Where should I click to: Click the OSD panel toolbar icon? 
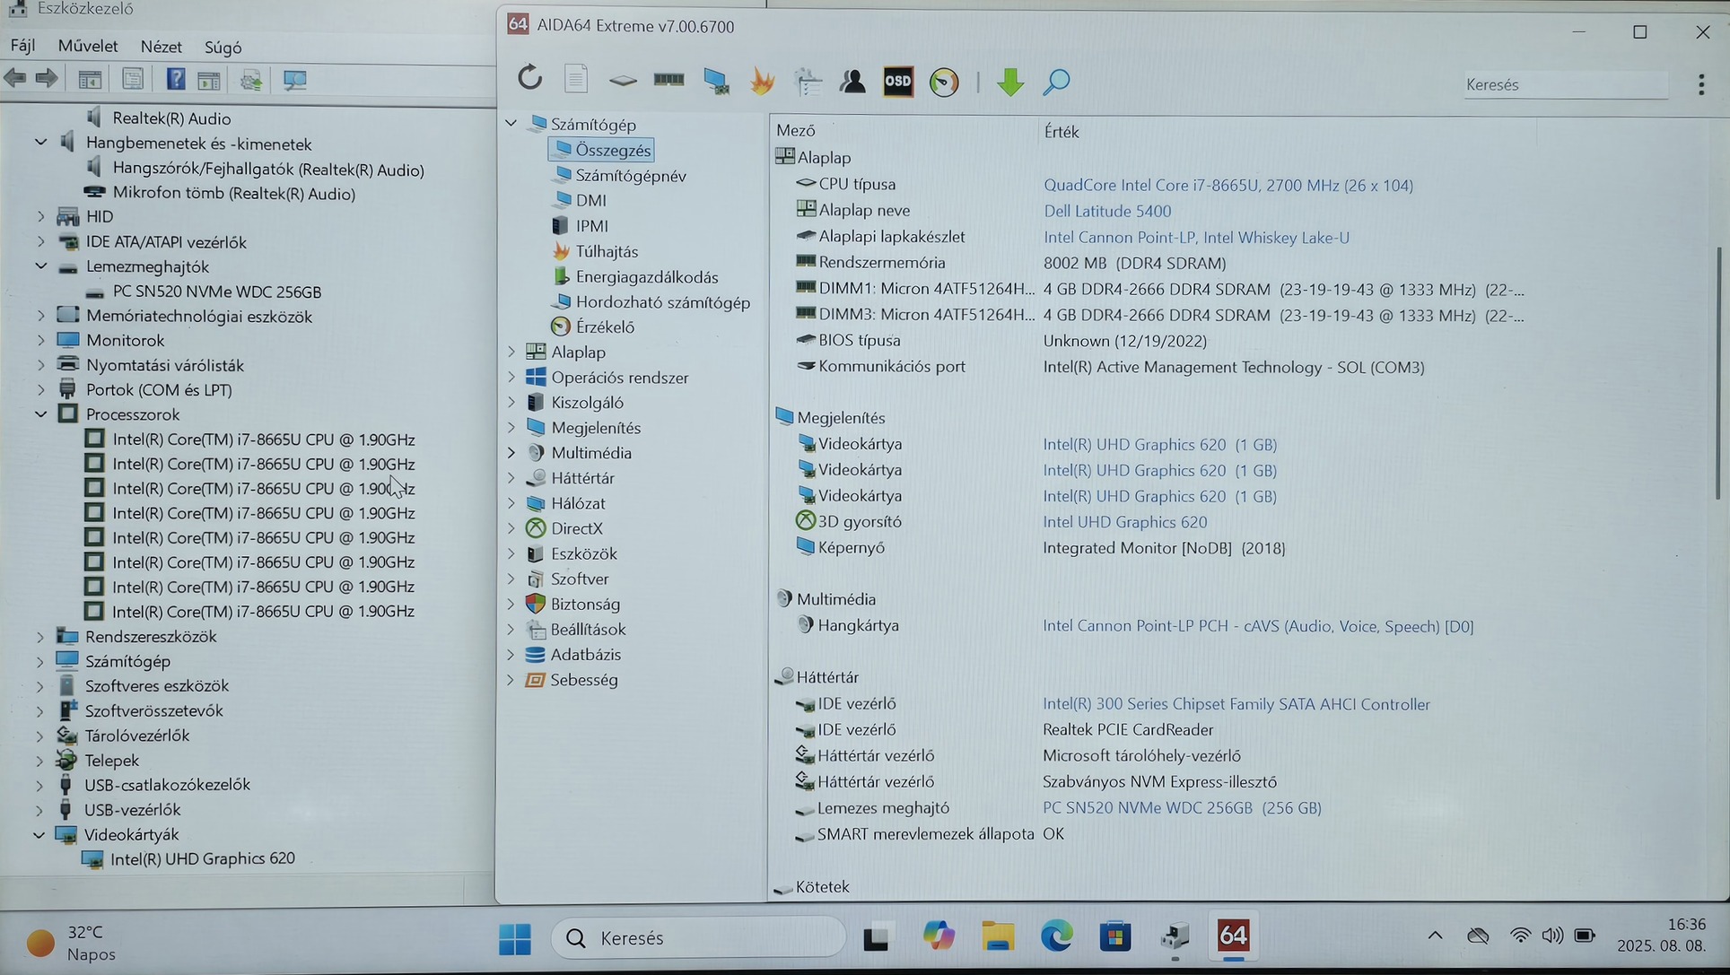pyautogui.click(x=897, y=82)
